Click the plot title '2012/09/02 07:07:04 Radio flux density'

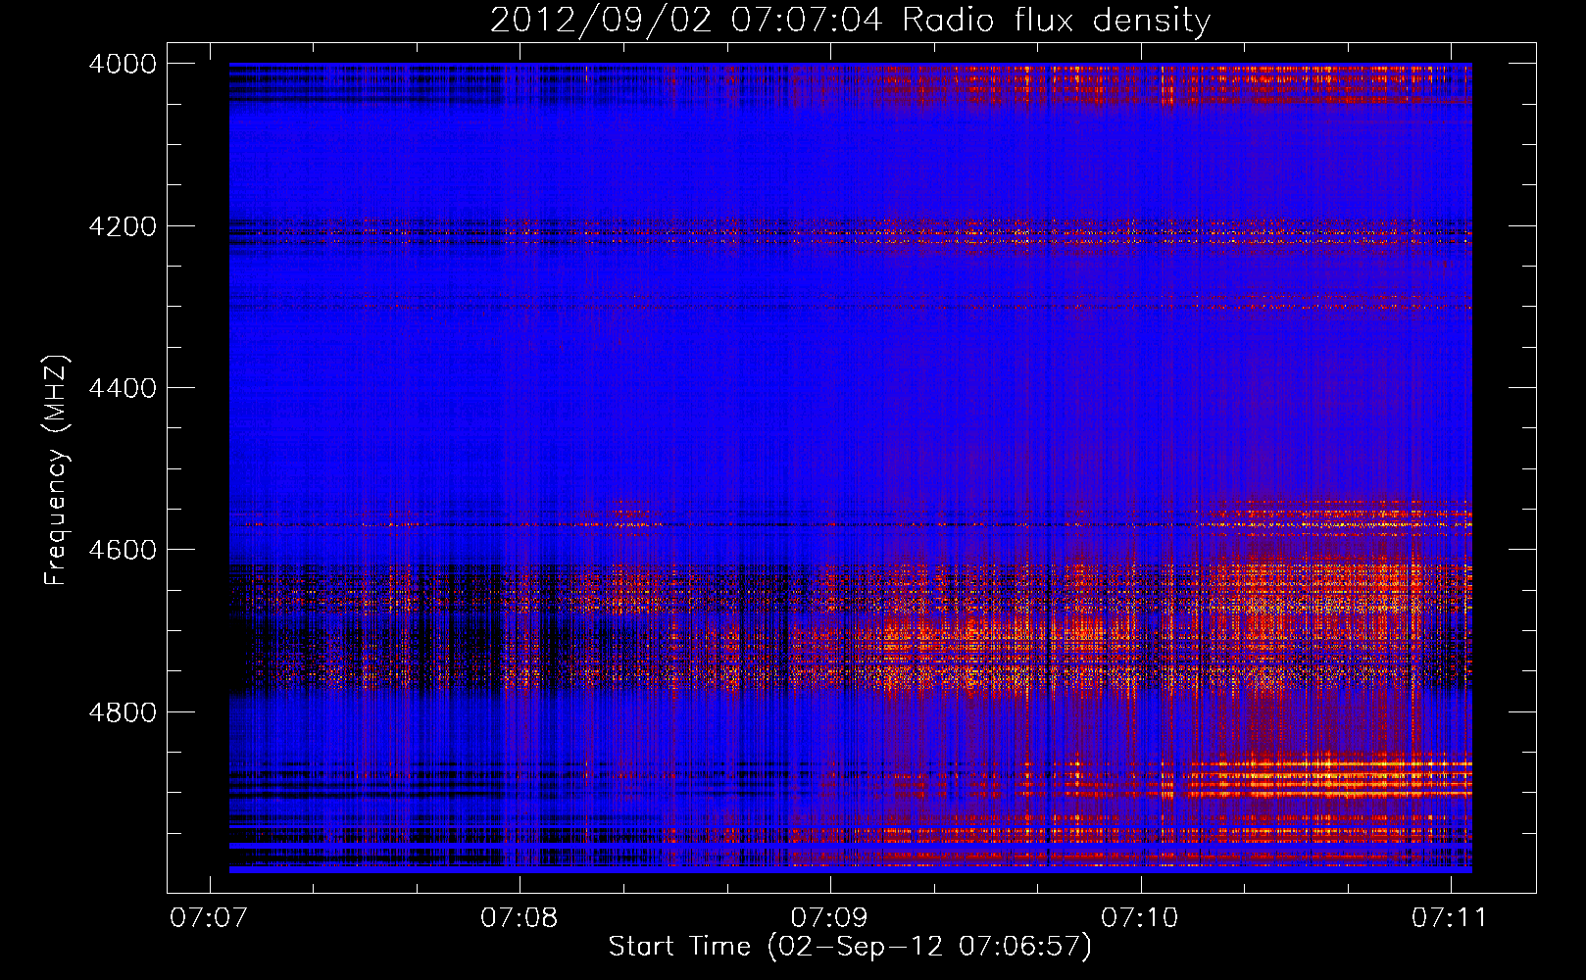[x=850, y=21]
